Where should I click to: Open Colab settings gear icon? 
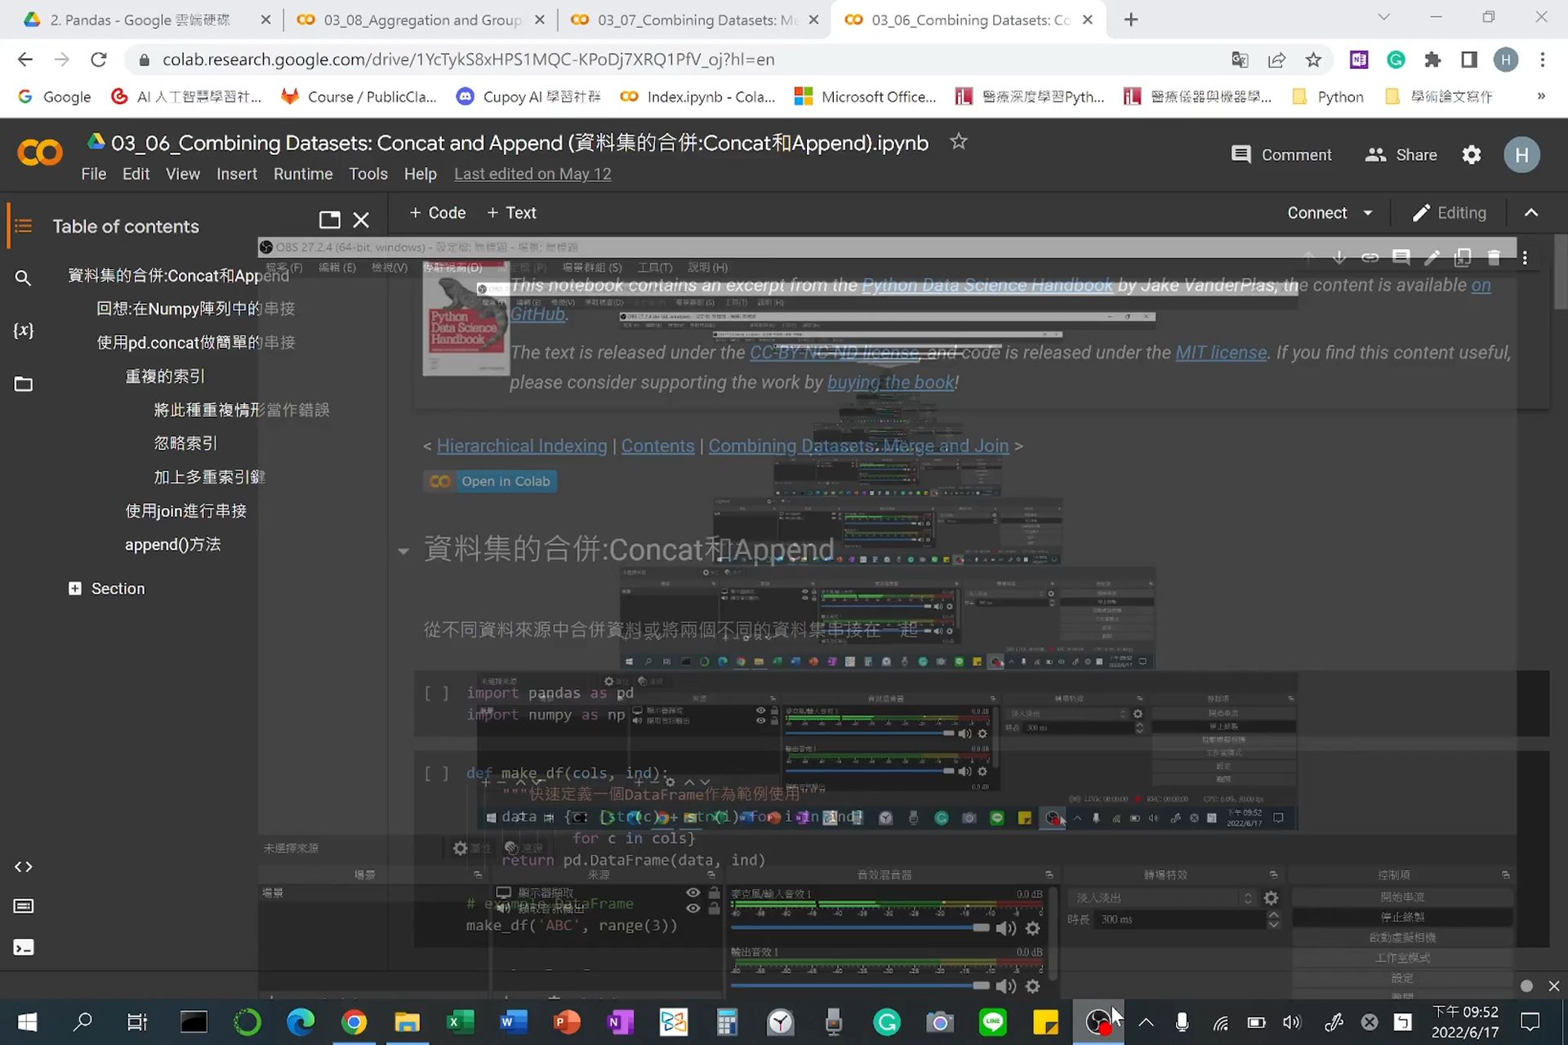tap(1471, 155)
